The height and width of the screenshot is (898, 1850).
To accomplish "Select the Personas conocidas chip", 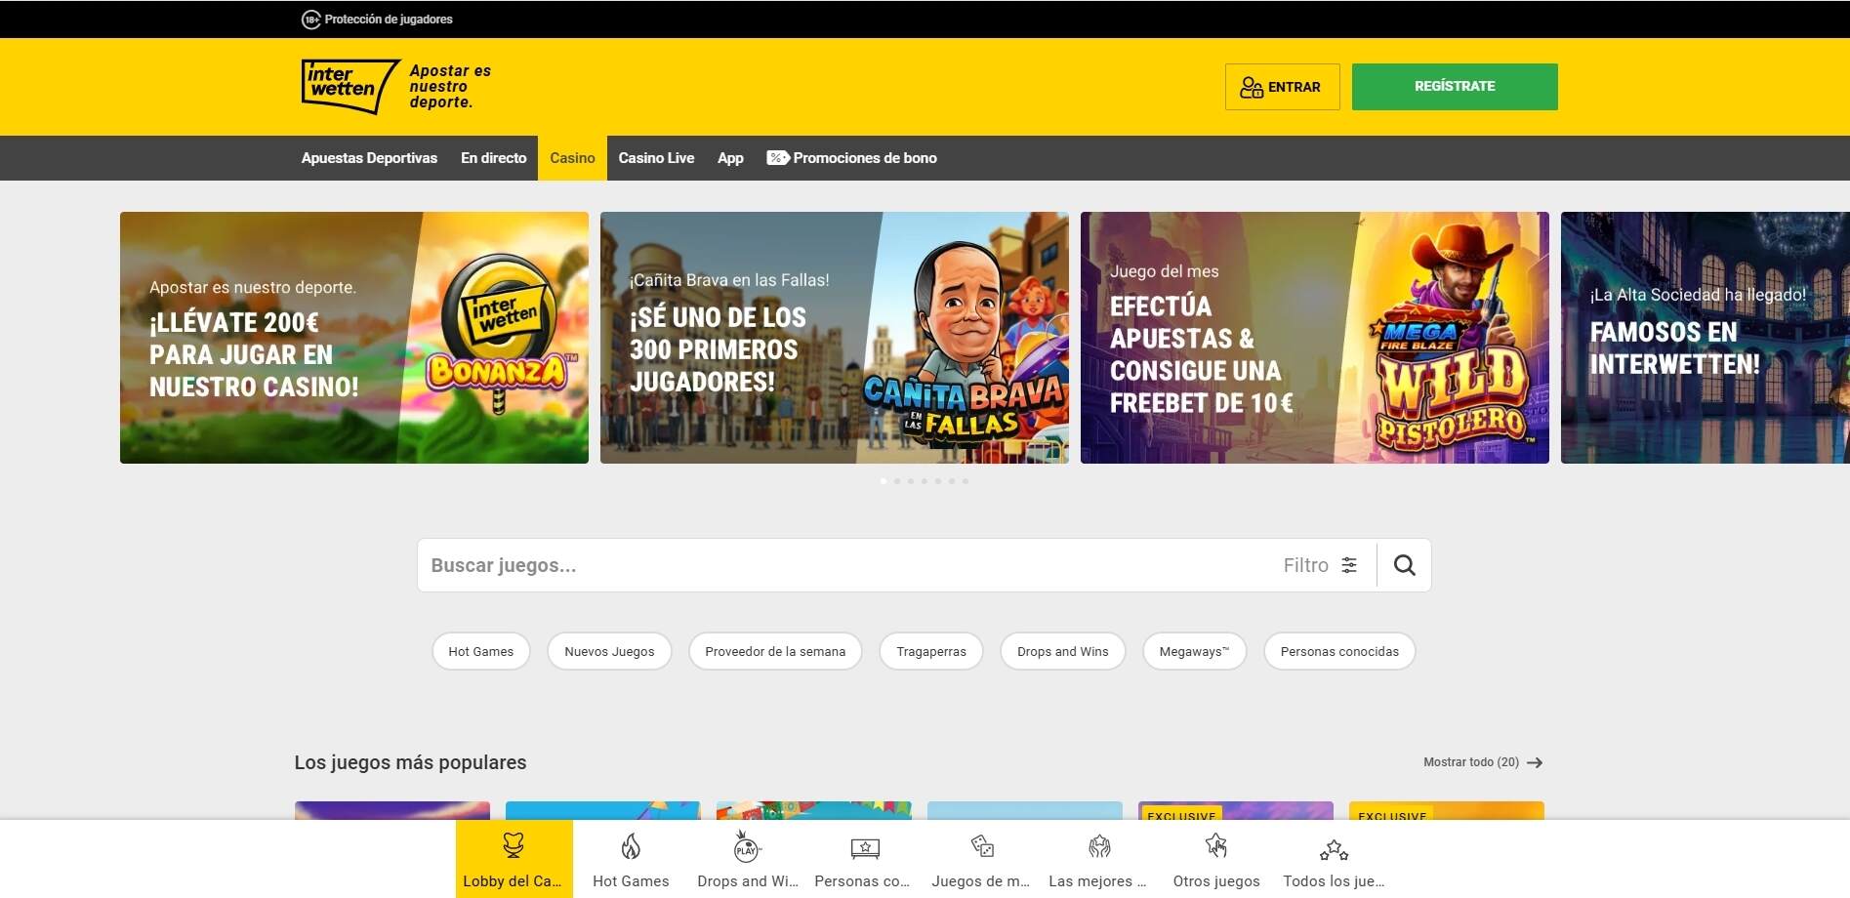I will pyautogui.click(x=1339, y=651).
